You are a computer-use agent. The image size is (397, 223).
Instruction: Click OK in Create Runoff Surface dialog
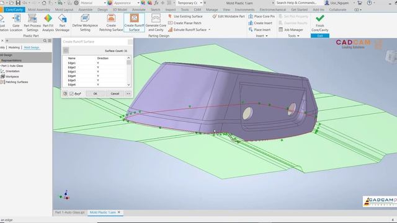coord(95,94)
